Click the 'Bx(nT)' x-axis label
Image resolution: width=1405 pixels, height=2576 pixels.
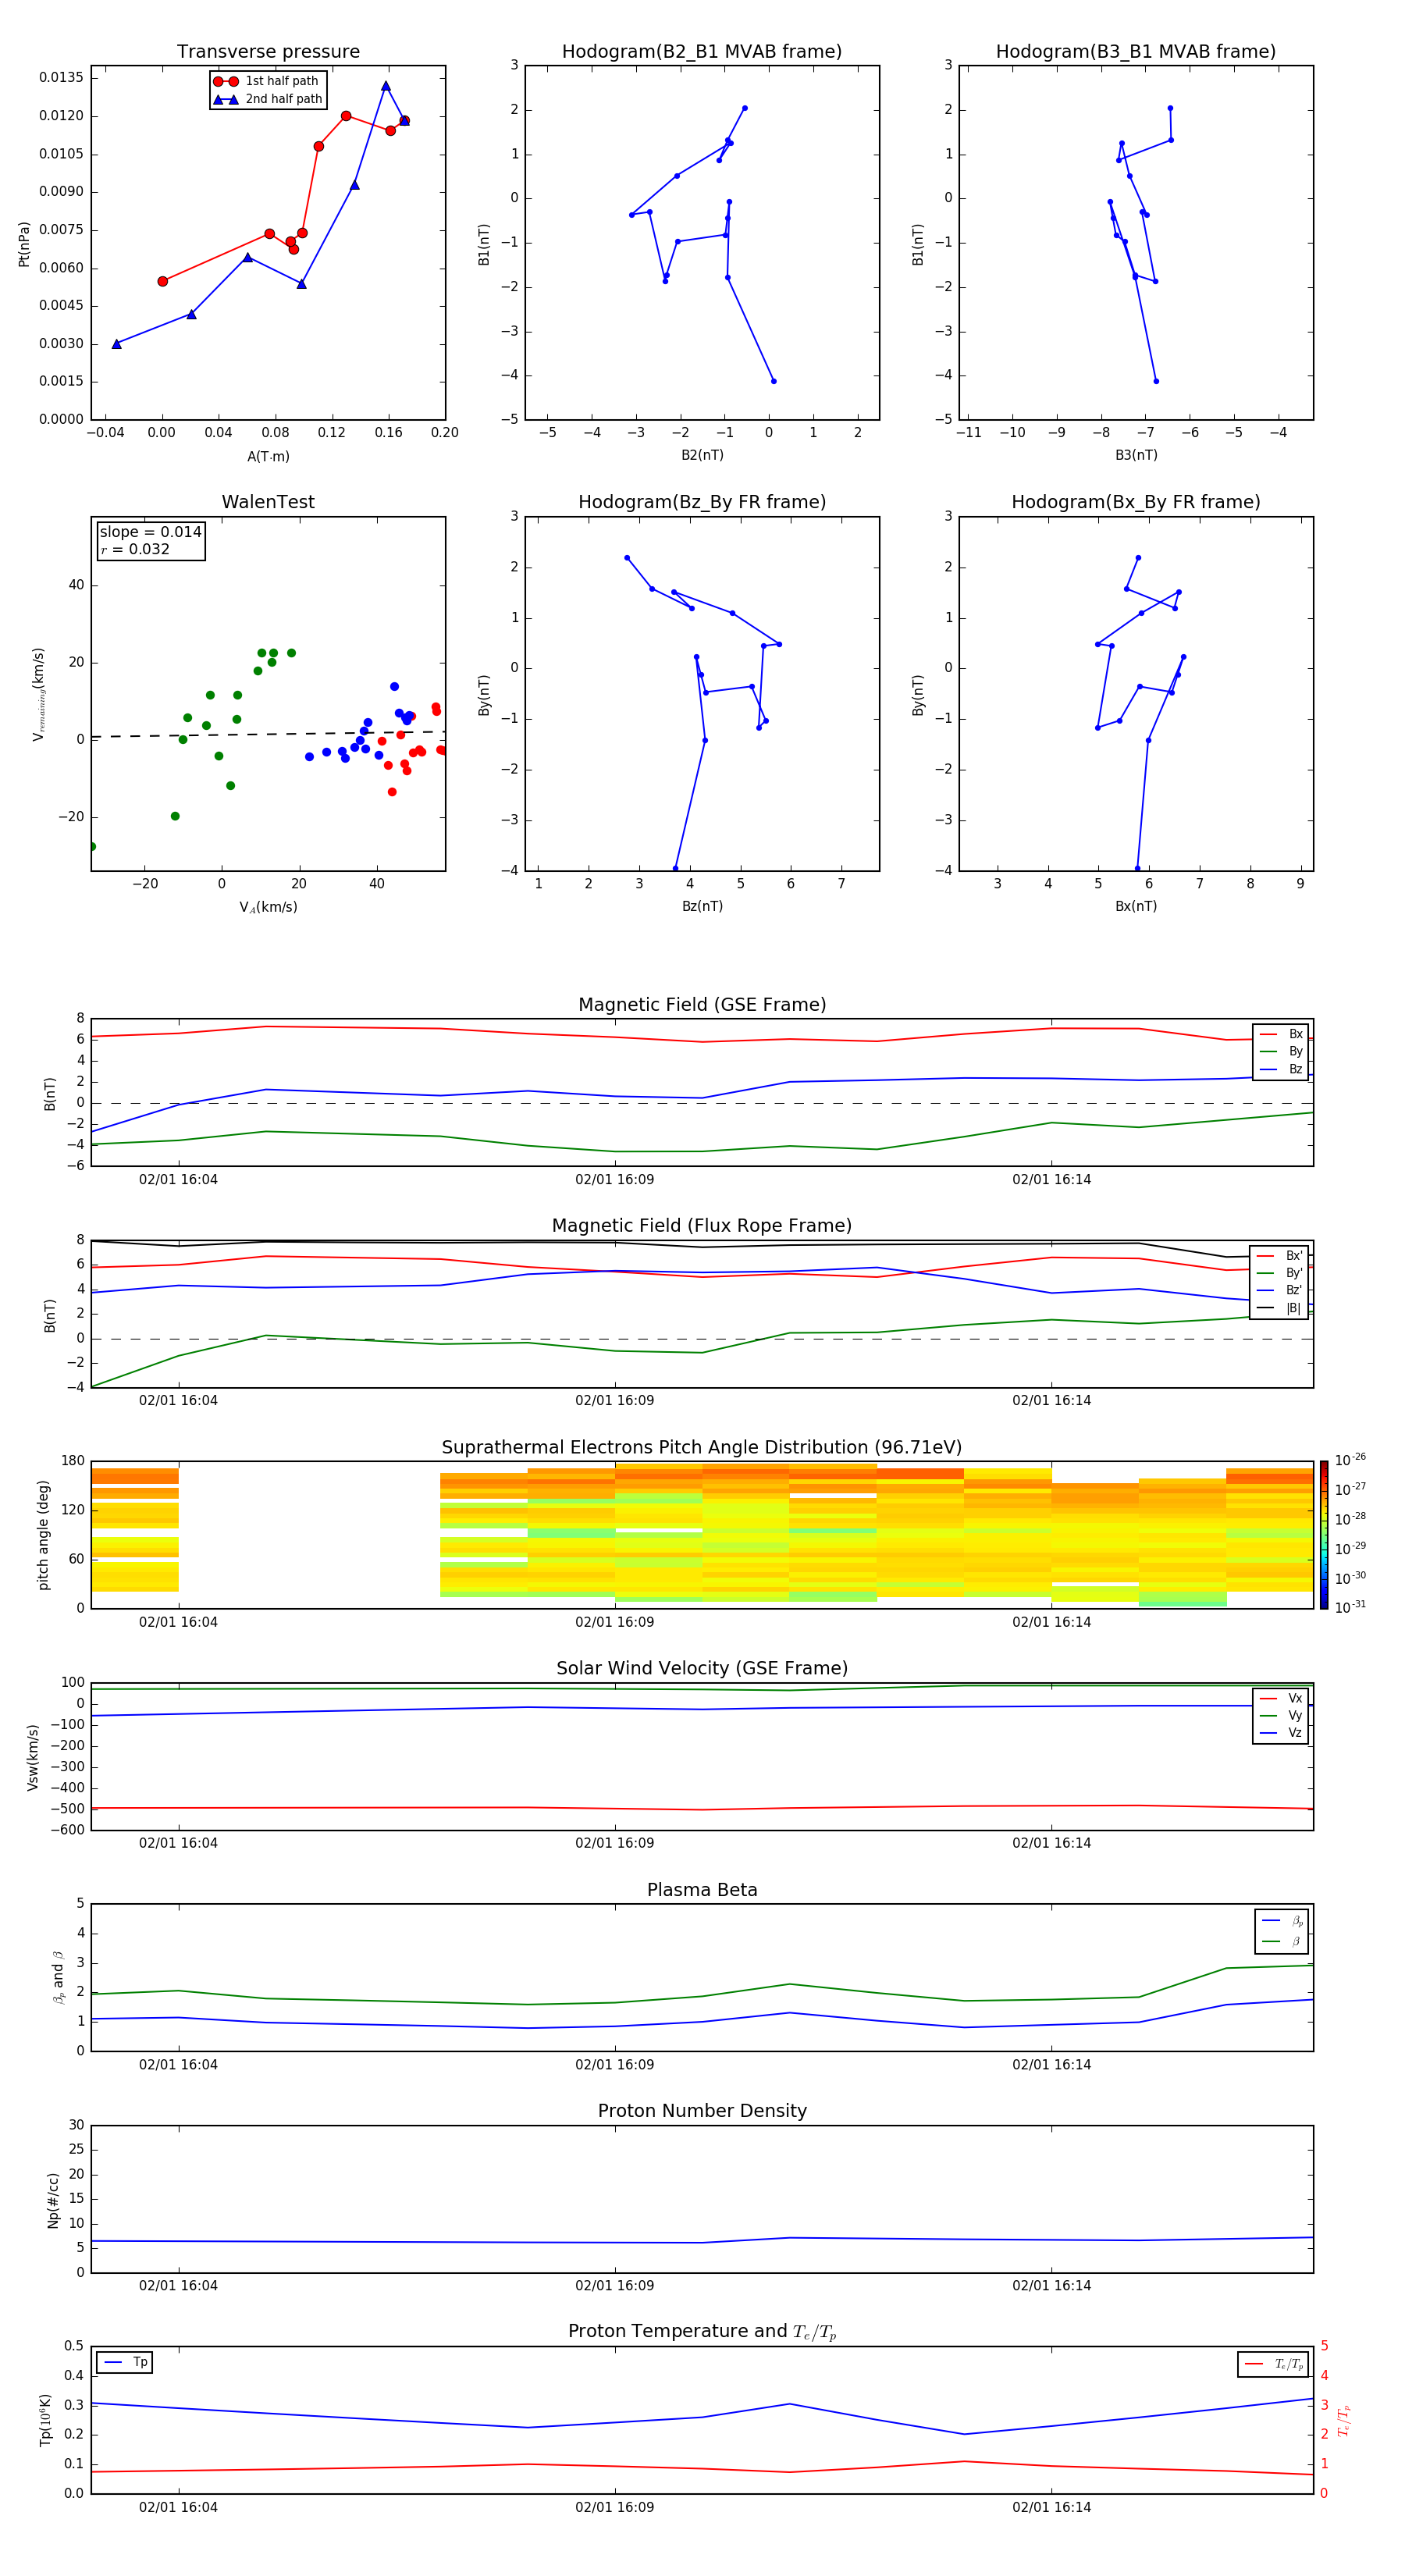click(x=1136, y=906)
